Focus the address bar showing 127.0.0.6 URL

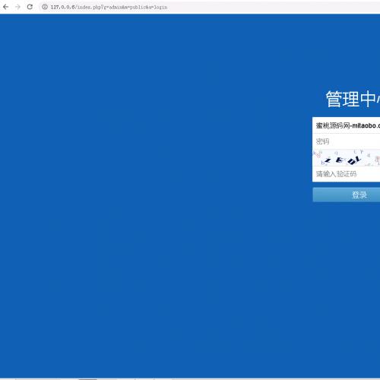210,7
